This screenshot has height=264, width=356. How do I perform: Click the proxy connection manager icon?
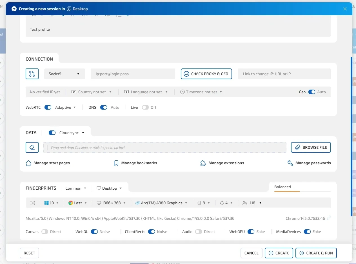point(32,74)
